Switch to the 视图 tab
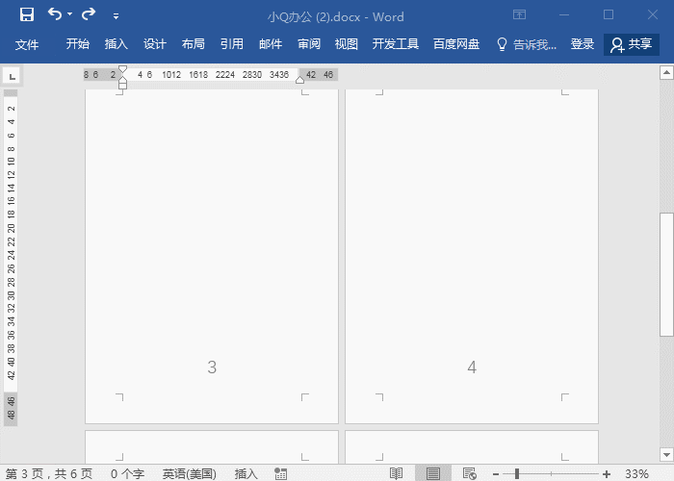The height and width of the screenshot is (481, 674). [347, 44]
